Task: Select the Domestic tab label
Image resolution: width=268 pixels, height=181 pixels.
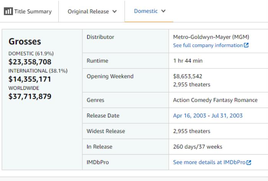Action: (145, 11)
